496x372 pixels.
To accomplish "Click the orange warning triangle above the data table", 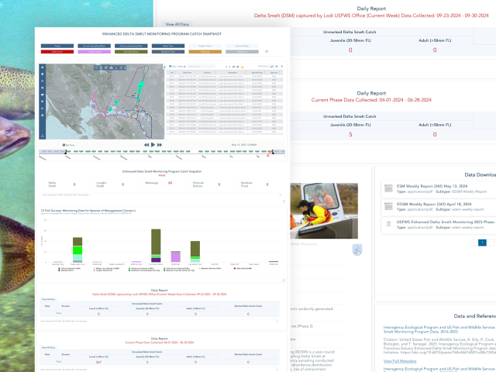I will click(243, 67).
